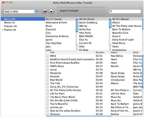
Task: Open the 80G'S IPOD device dropdown
Action: pyautogui.click(x=36, y=12)
